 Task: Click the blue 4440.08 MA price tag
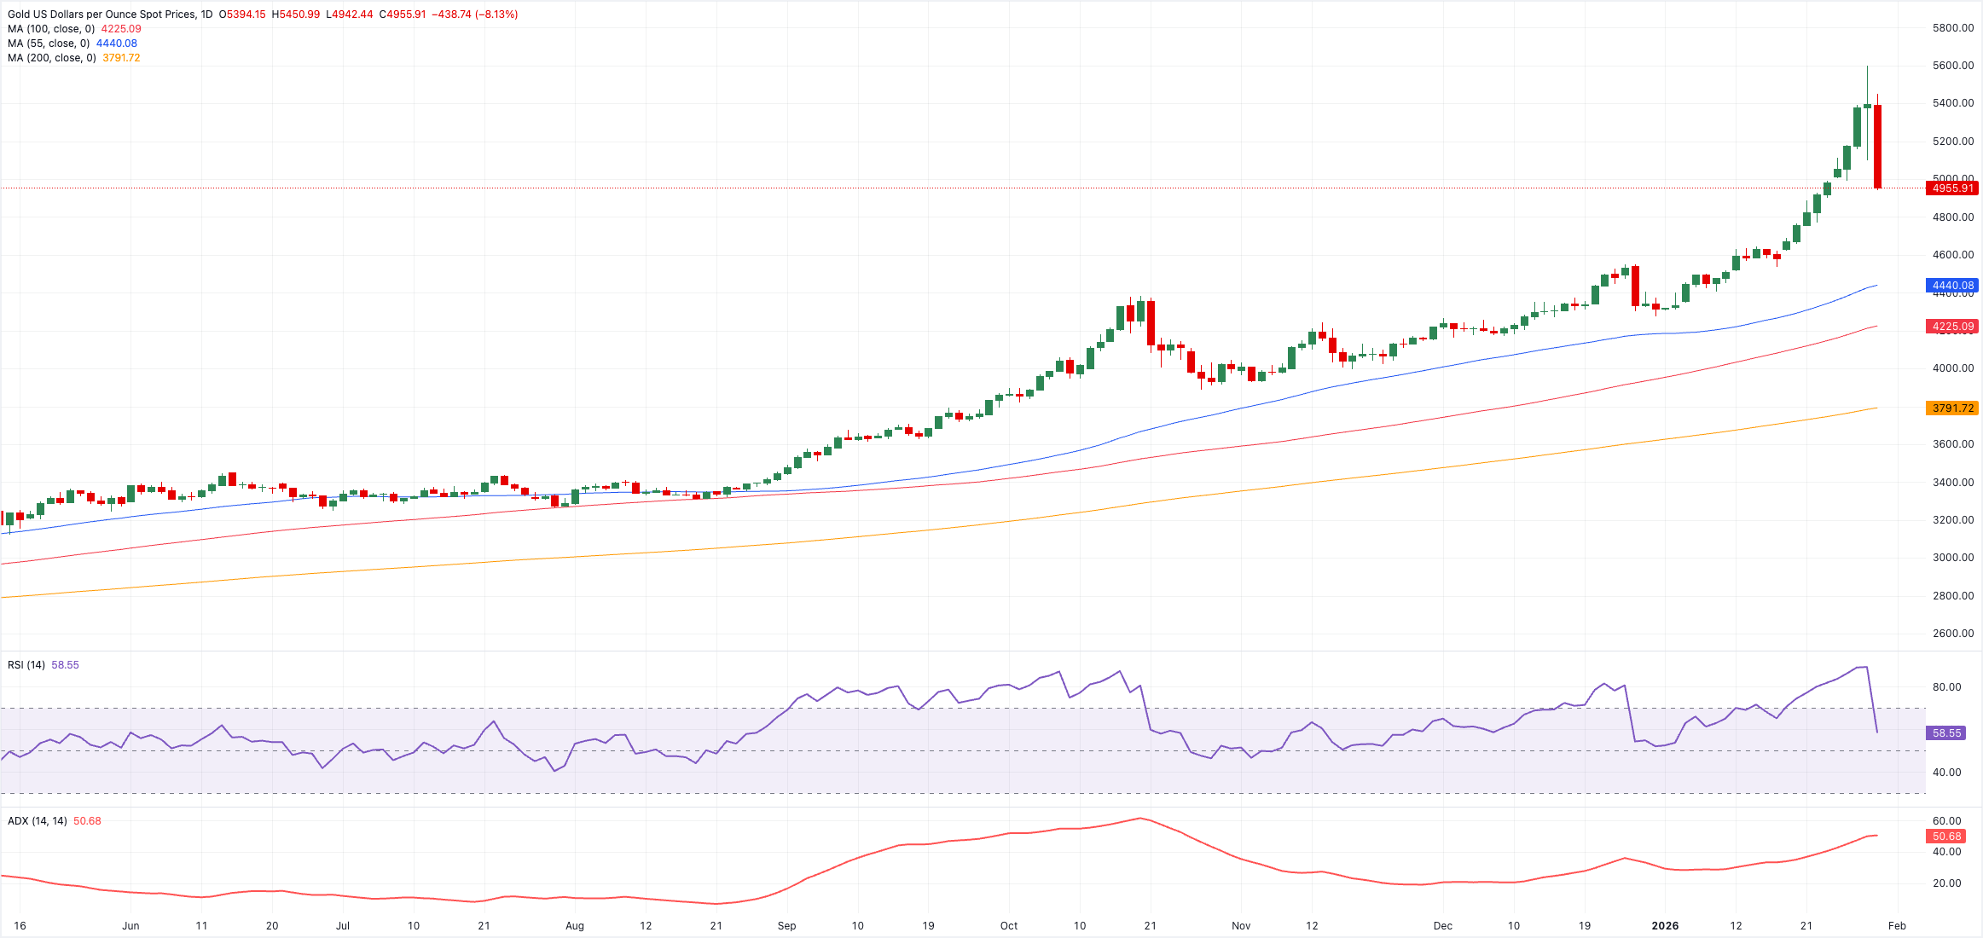[x=1951, y=286]
